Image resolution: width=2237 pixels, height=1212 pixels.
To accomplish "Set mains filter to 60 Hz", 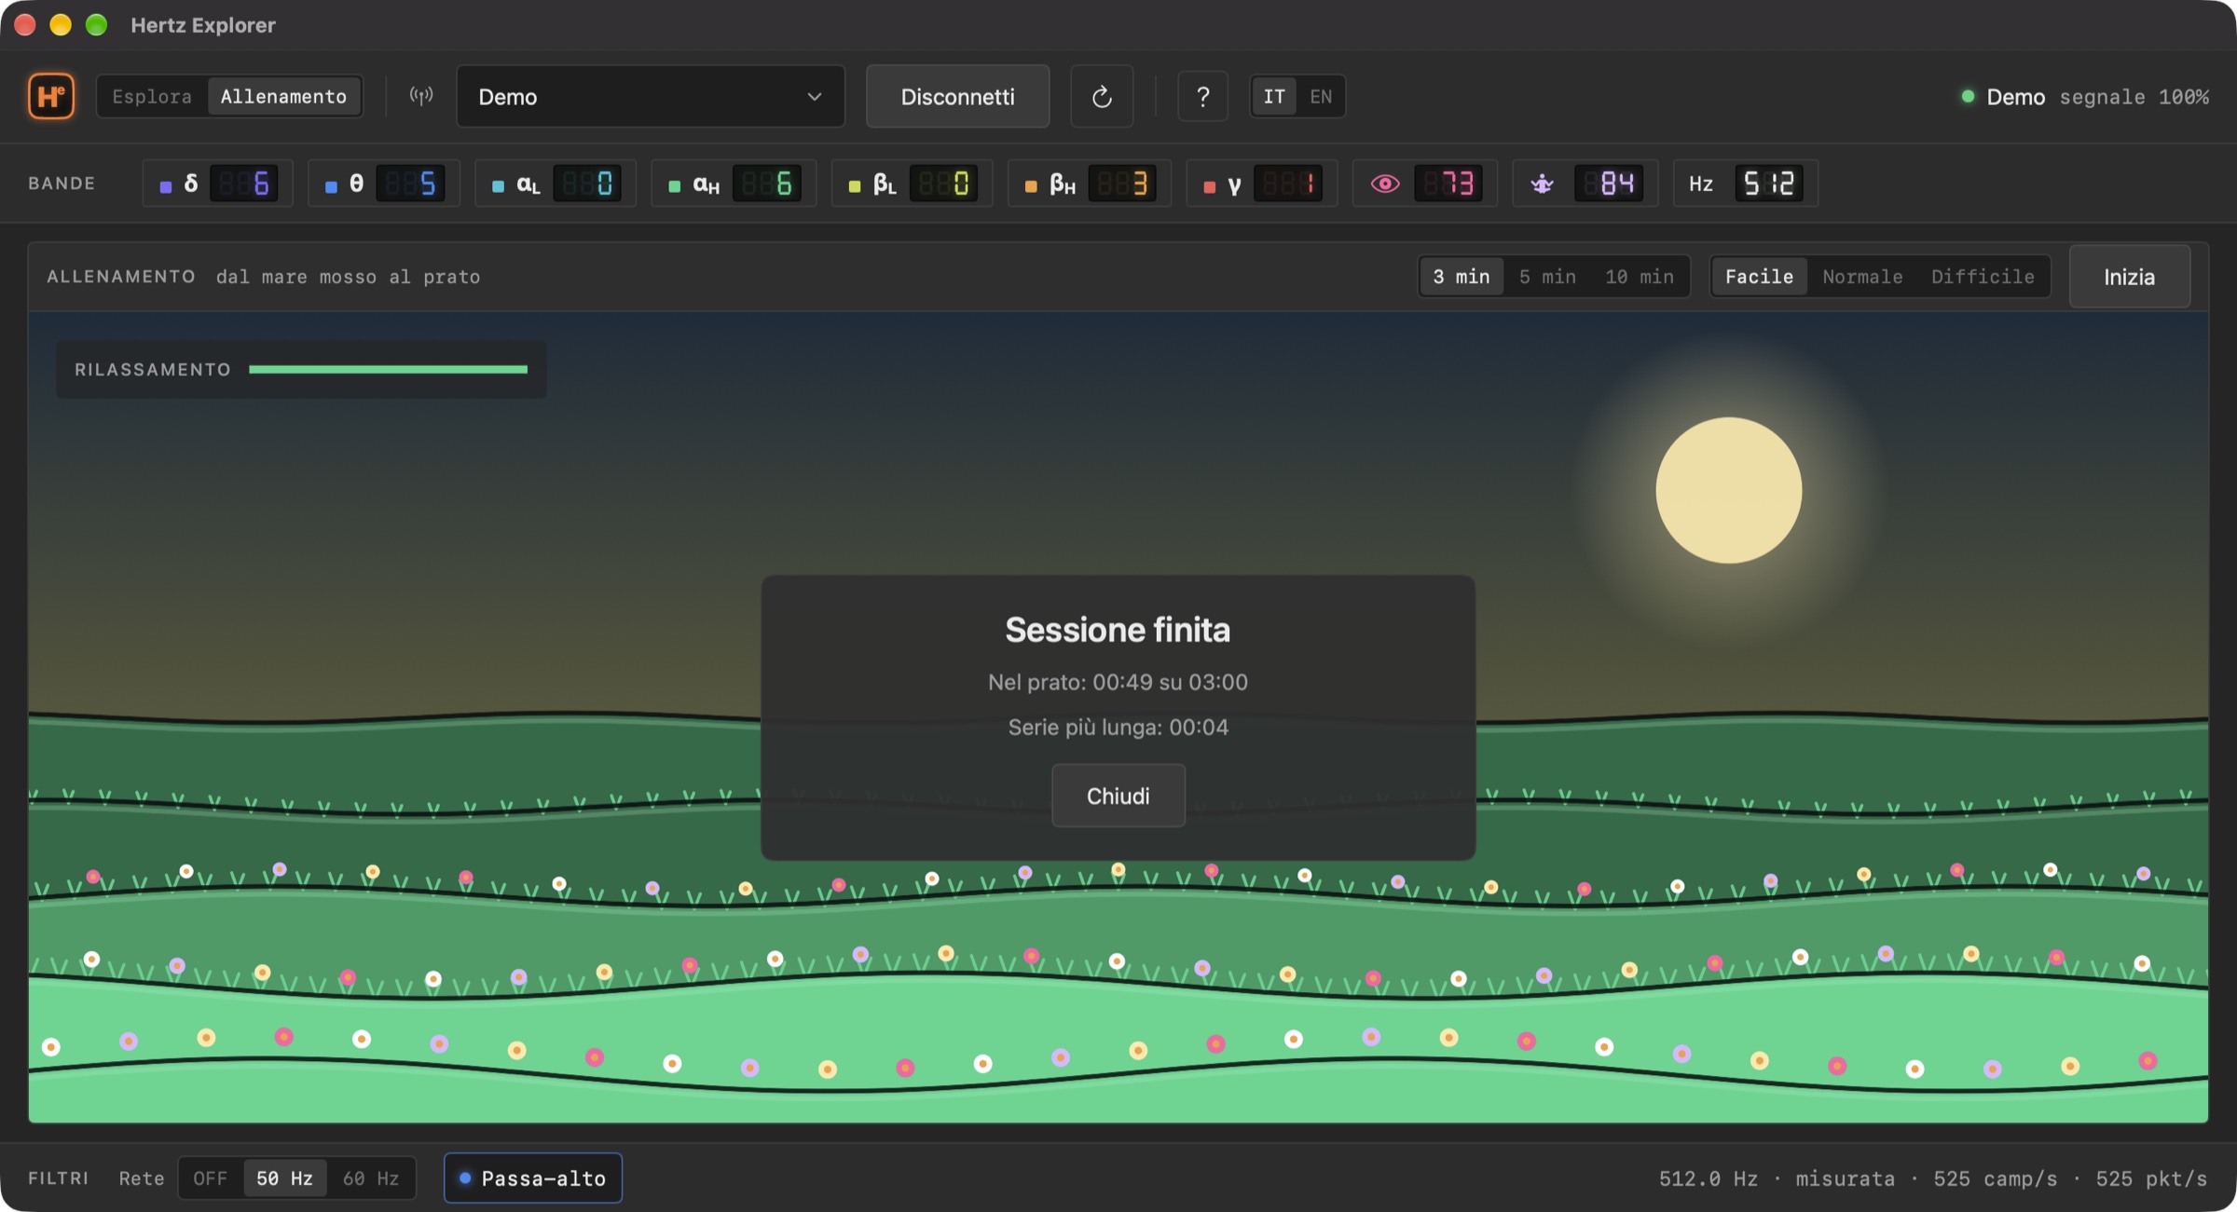I will pos(371,1178).
